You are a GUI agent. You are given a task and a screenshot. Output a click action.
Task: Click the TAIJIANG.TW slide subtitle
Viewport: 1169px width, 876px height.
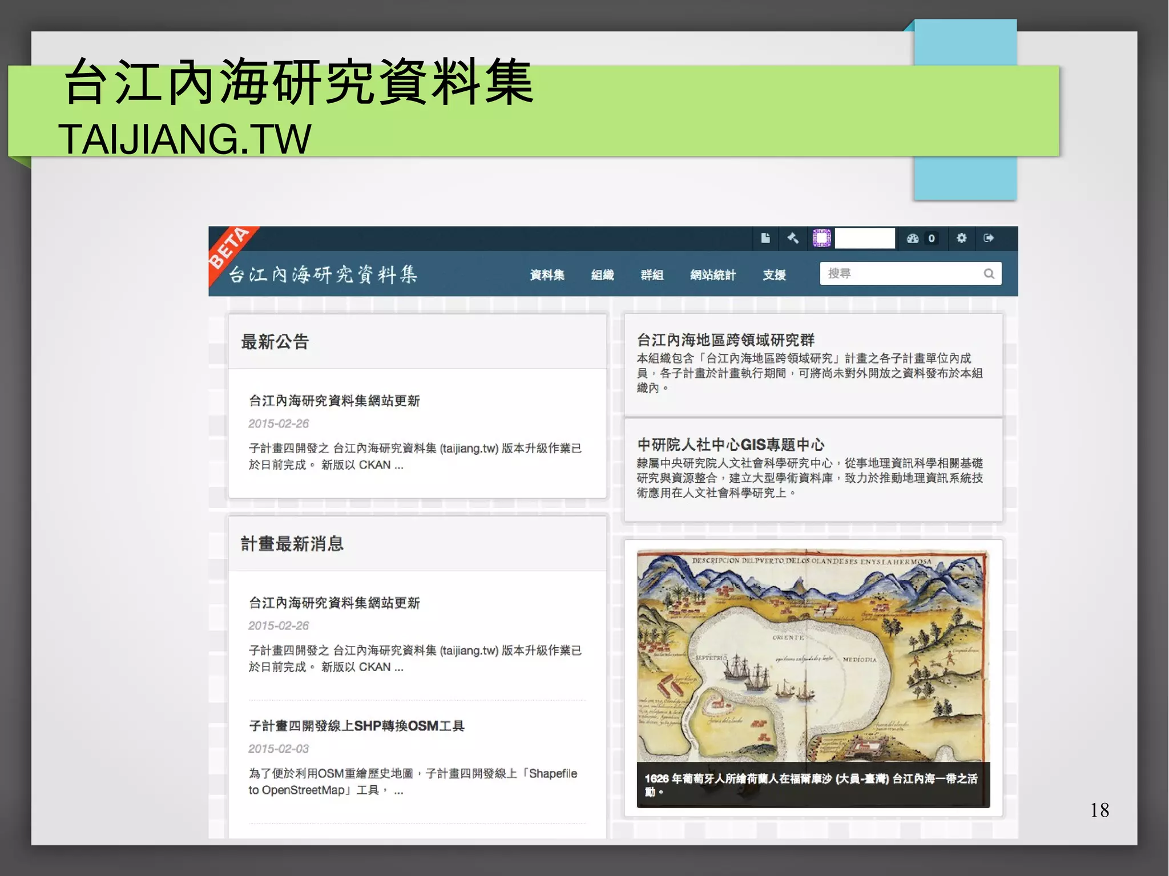[185, 139]
